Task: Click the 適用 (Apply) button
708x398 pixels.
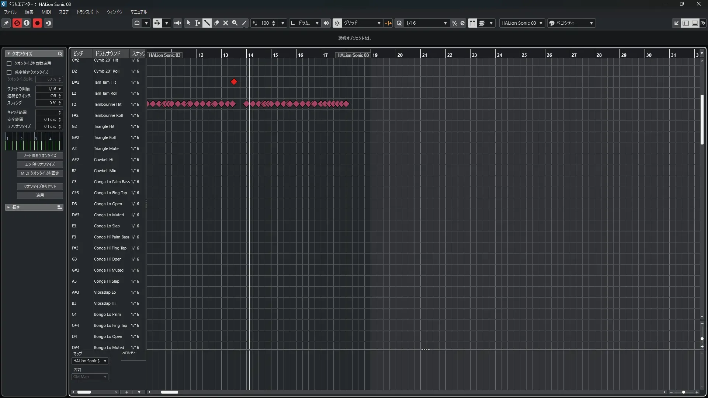Action: click(40, 195)
